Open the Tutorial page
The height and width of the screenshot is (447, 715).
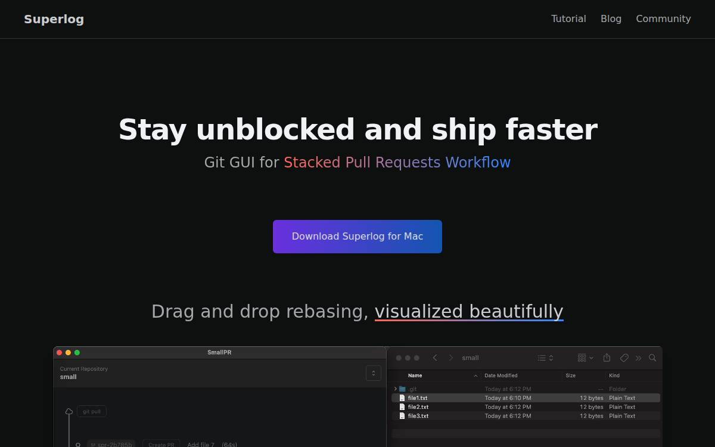(x=568, y=19)
